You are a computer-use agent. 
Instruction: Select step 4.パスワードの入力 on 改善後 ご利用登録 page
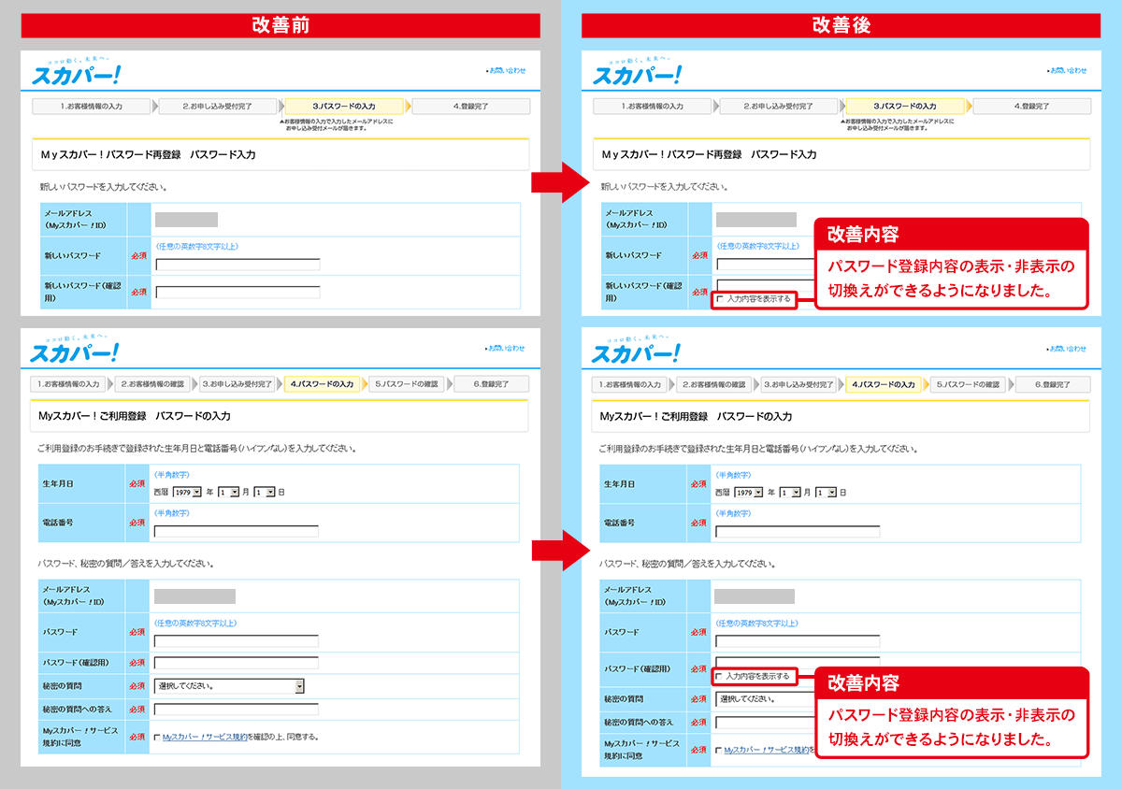(883, 384)
